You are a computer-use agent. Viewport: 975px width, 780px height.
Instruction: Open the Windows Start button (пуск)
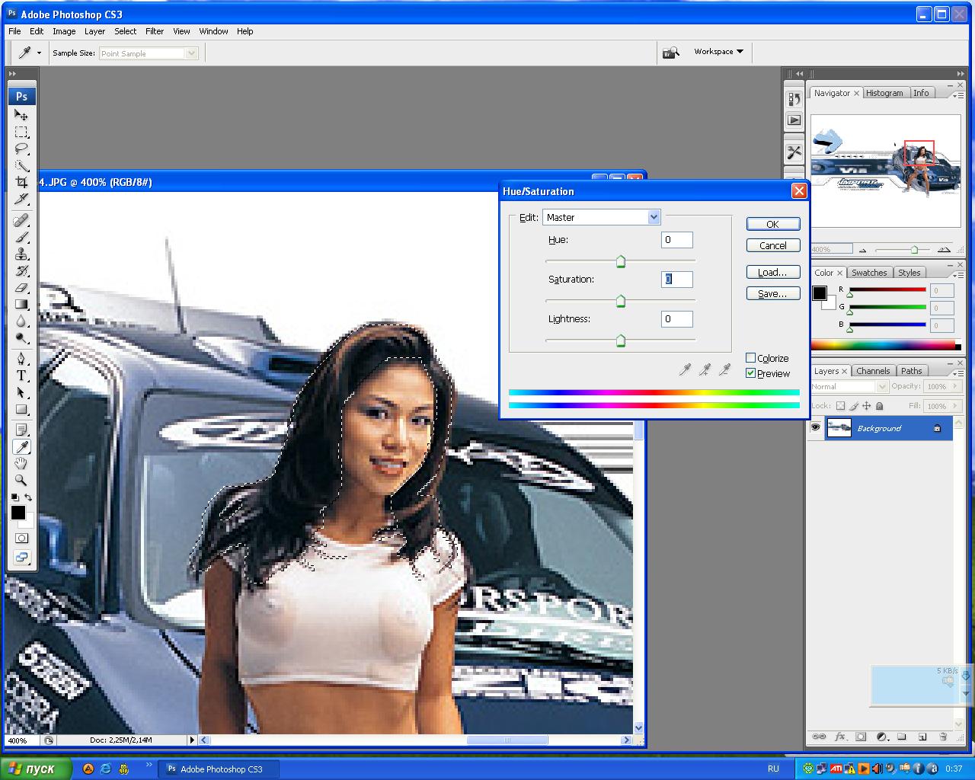pos(36,769)
